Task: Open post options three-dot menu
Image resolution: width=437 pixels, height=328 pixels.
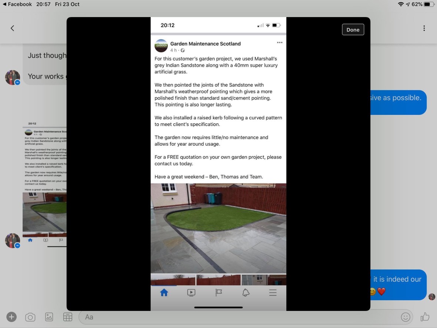Action: 280,43
